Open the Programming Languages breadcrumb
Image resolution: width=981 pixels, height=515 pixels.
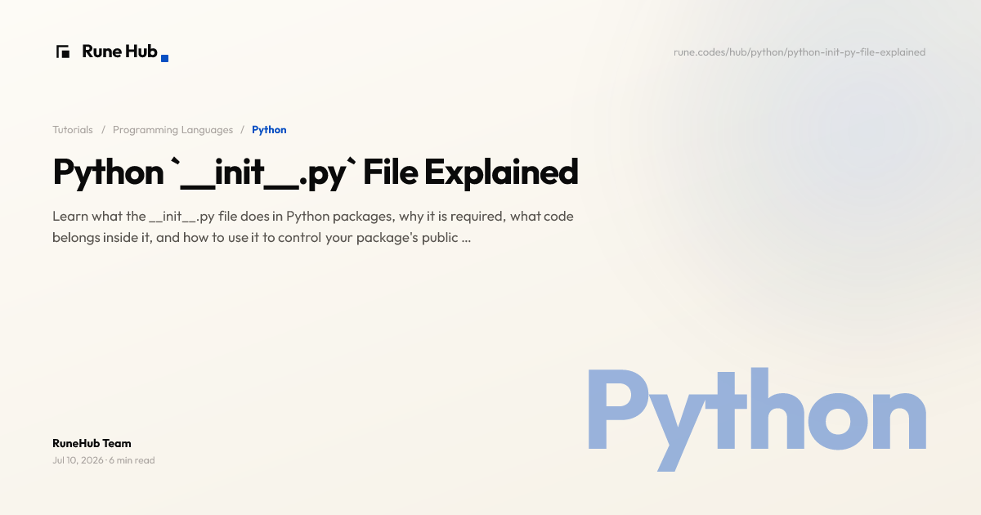coord(172,130)
